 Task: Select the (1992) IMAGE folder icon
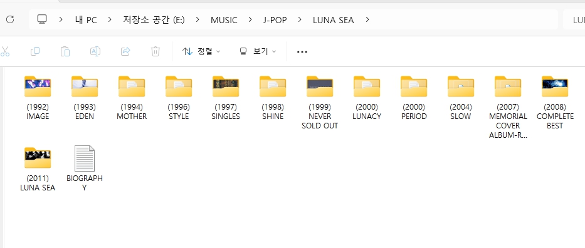point(38,86)
